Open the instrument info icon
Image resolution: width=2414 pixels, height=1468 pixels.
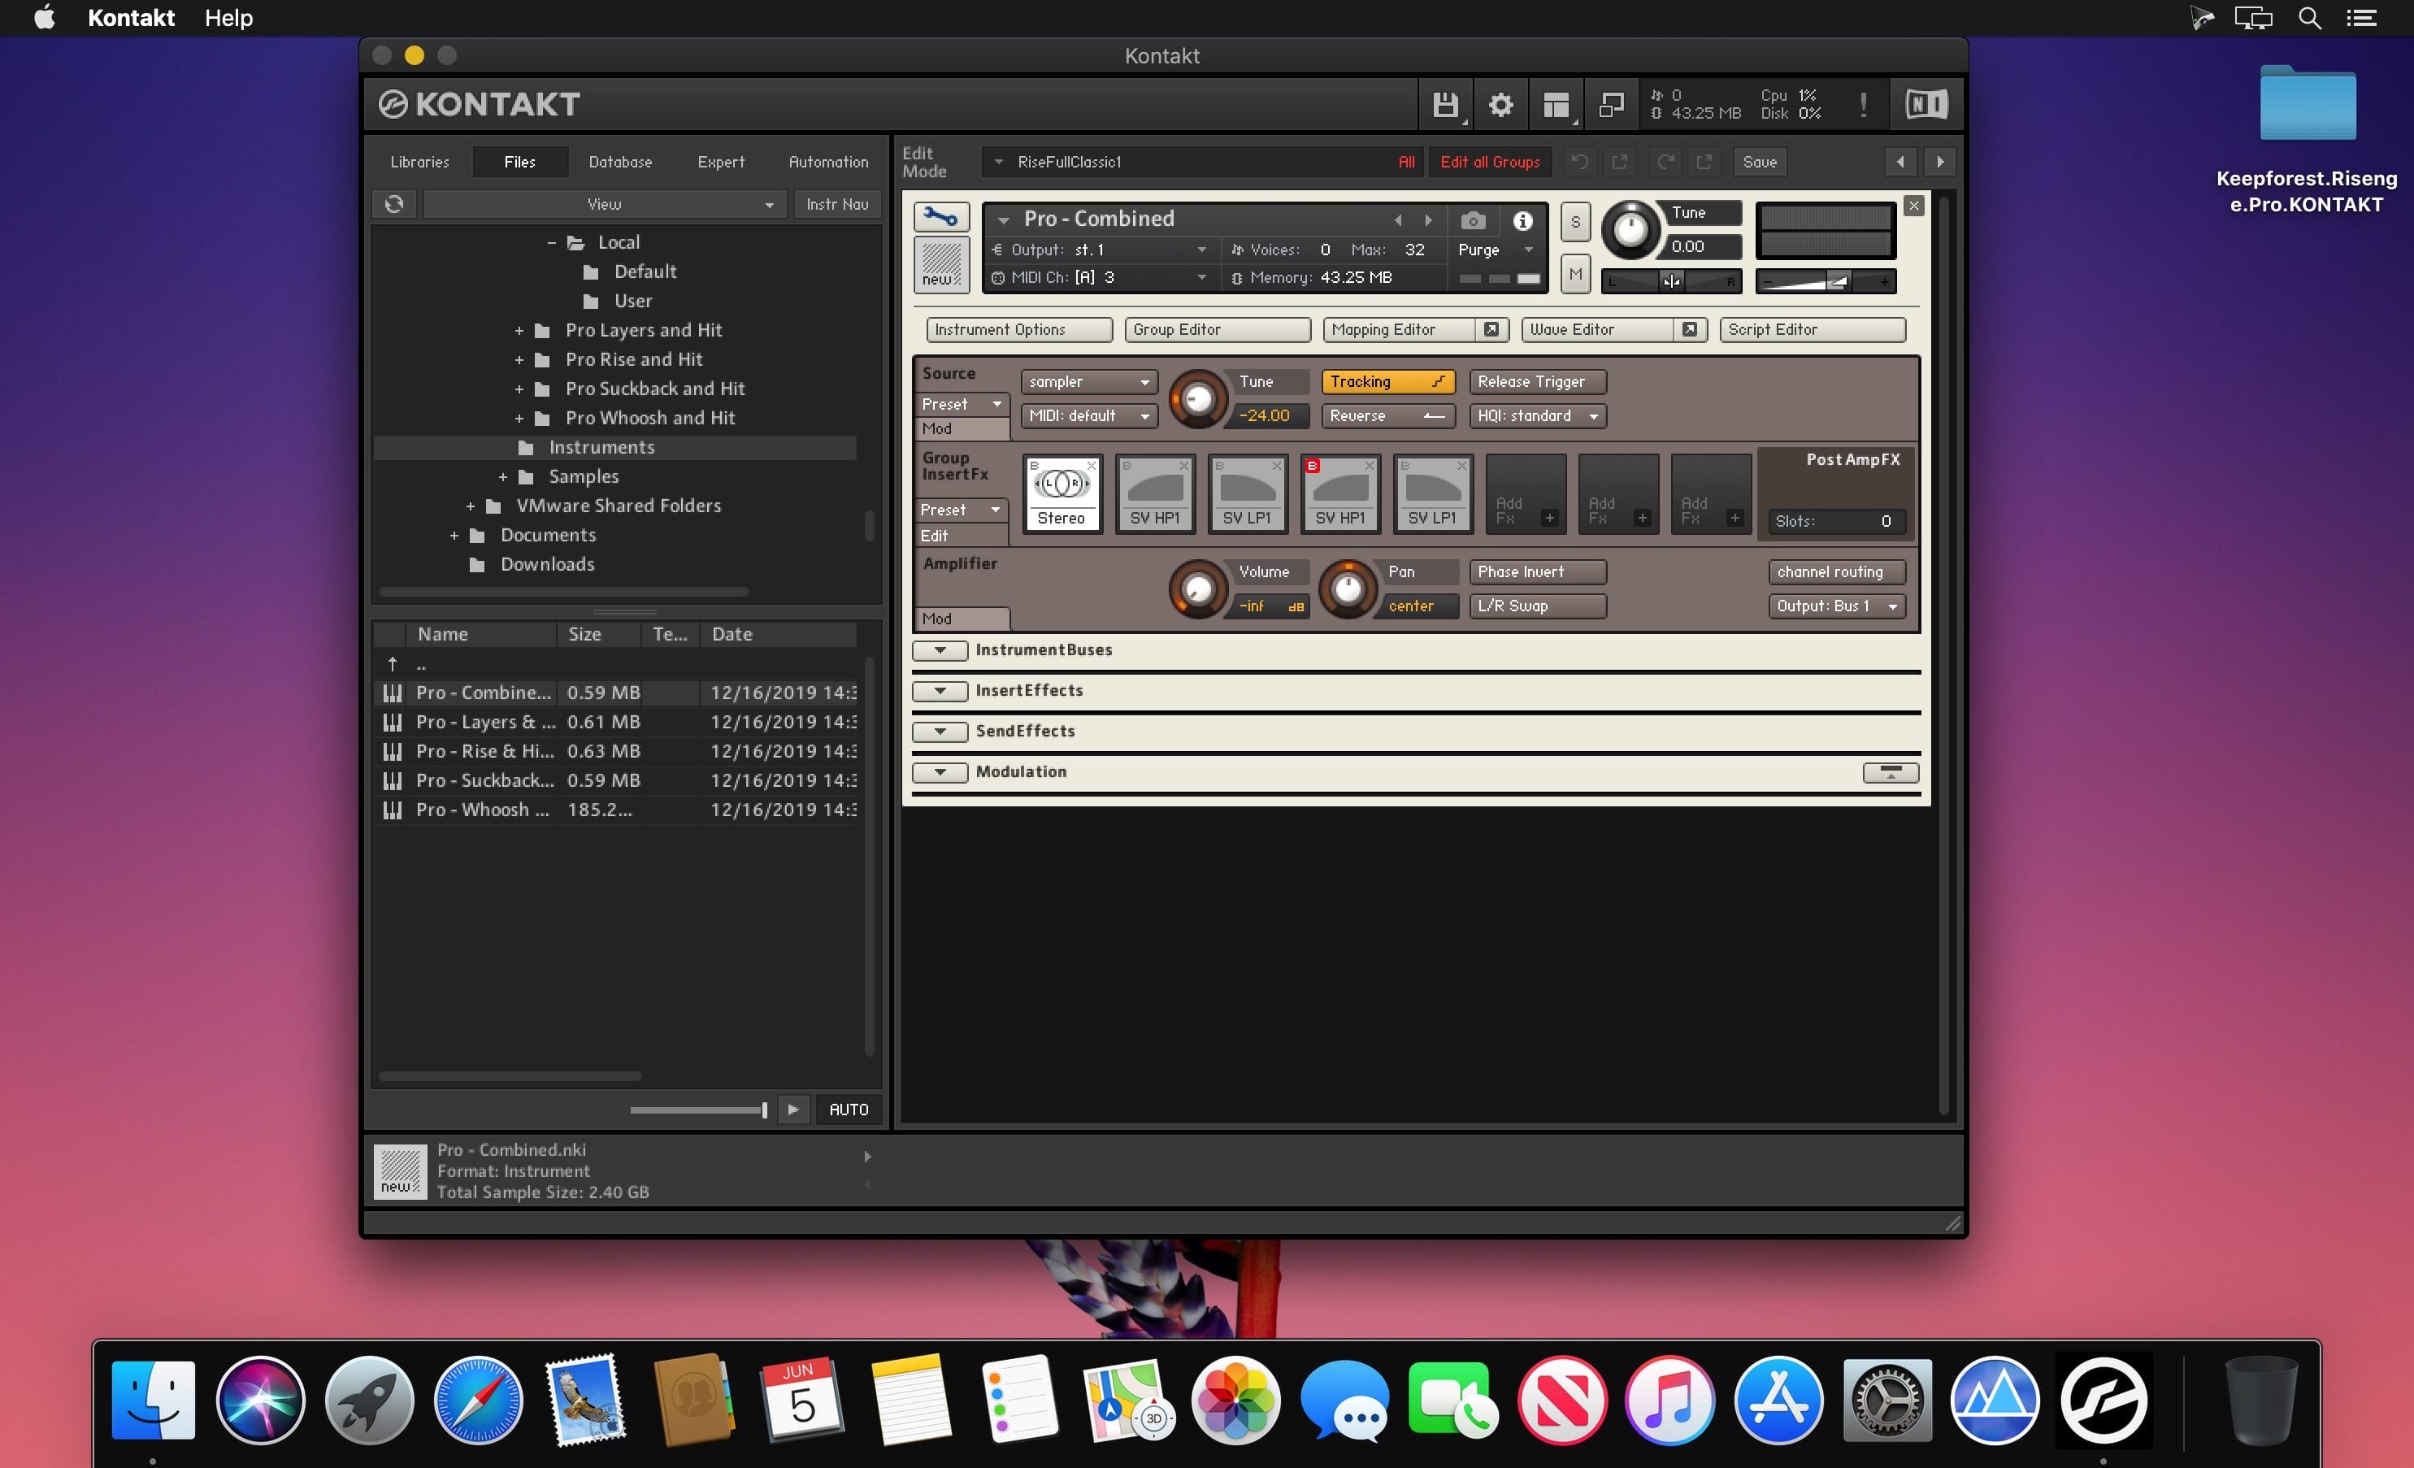pos(1522,220)
